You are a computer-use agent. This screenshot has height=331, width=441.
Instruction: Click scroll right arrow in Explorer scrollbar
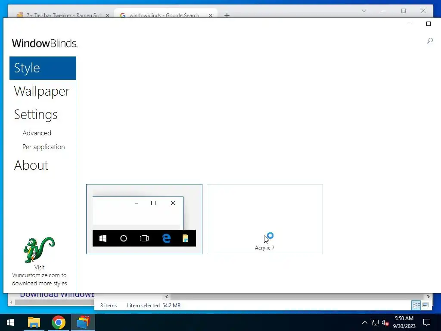(429, 297)
